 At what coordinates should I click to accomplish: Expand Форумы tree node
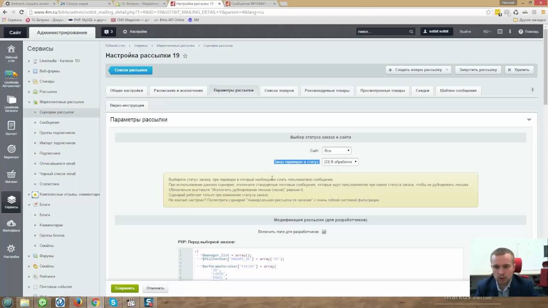(29, 256)
